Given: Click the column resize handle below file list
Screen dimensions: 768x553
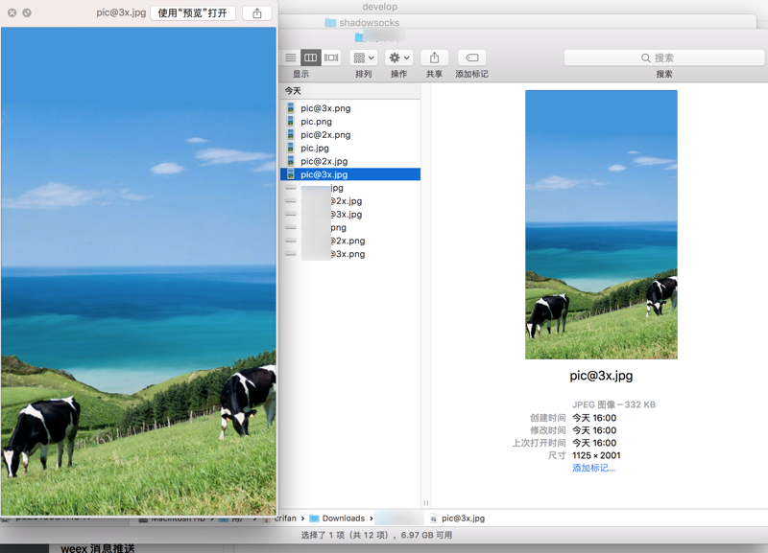Looking at the screenshot, I should point(425,502).
